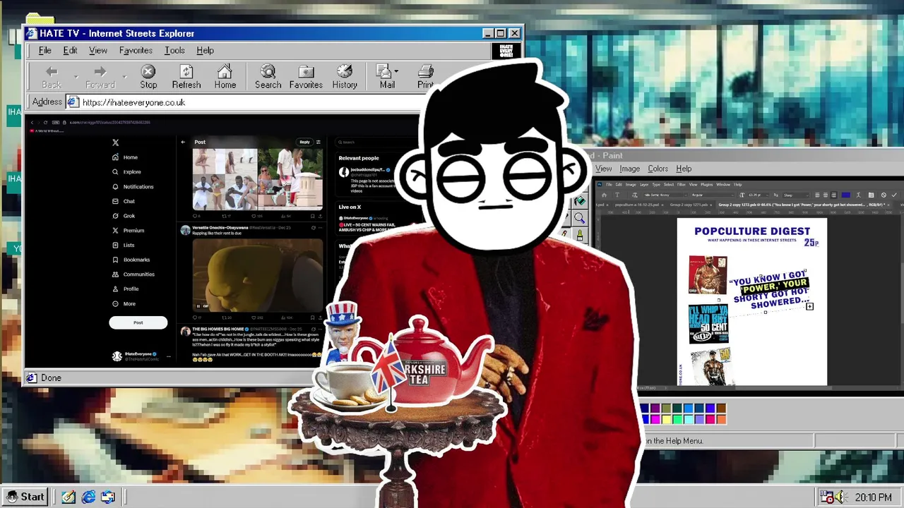
Task: Click the 20:10 PM taskbar clock
Action: pos(873,497)
